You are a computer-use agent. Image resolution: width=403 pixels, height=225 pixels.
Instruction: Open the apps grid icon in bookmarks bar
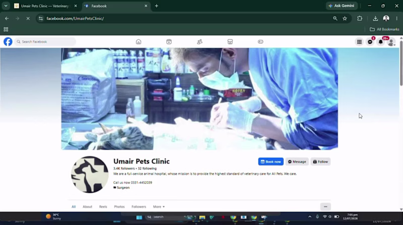[6, 29]
